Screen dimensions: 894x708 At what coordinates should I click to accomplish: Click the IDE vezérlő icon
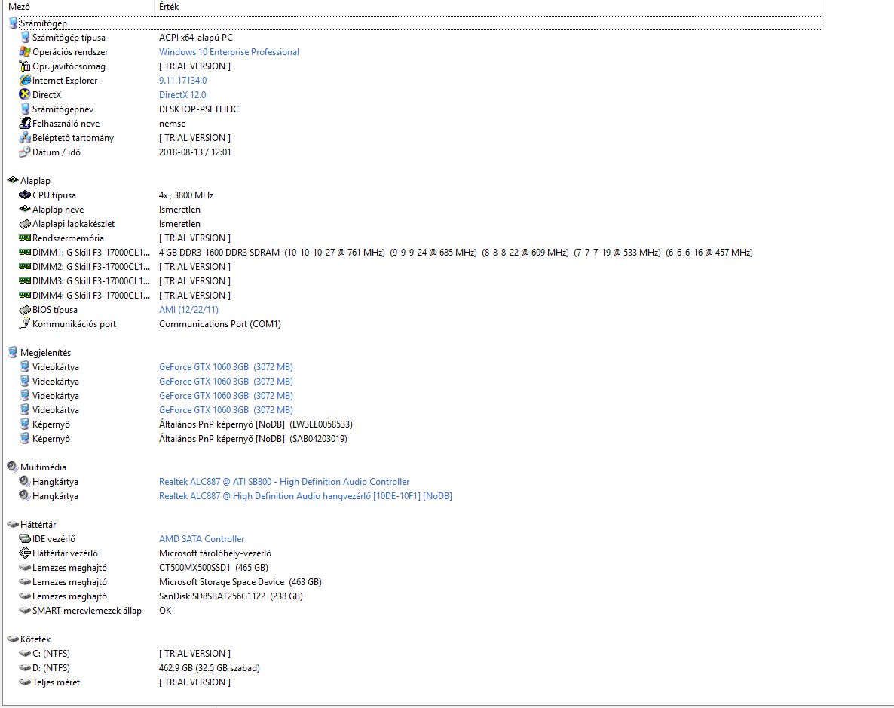click(x=25, y=538)
